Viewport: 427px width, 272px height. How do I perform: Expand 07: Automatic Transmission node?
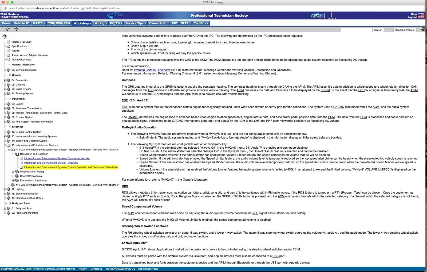click(5, 108)
